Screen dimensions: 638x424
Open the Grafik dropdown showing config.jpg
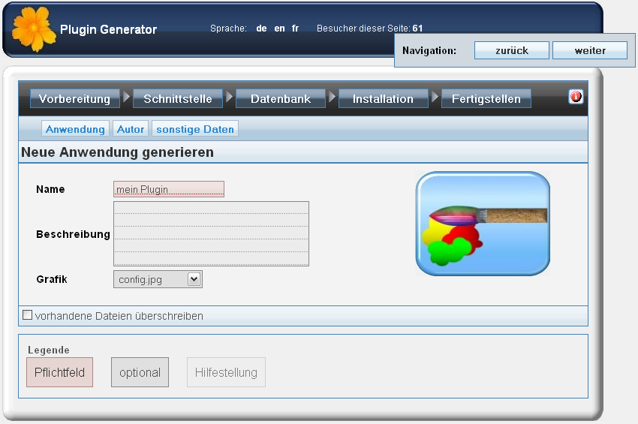coord(158,280)
